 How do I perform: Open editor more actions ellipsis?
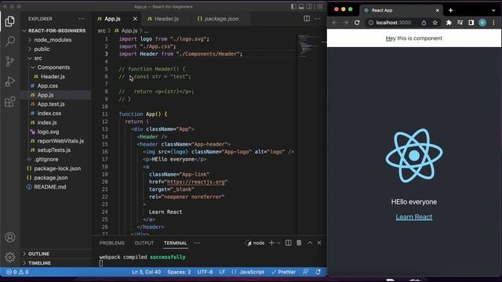[317, 19]
